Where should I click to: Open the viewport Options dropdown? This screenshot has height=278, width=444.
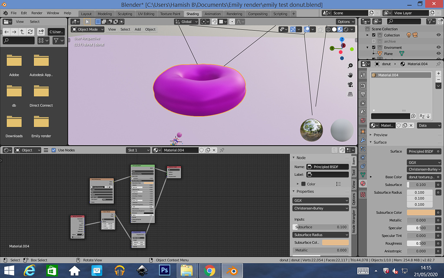click(x=346, y=22)
